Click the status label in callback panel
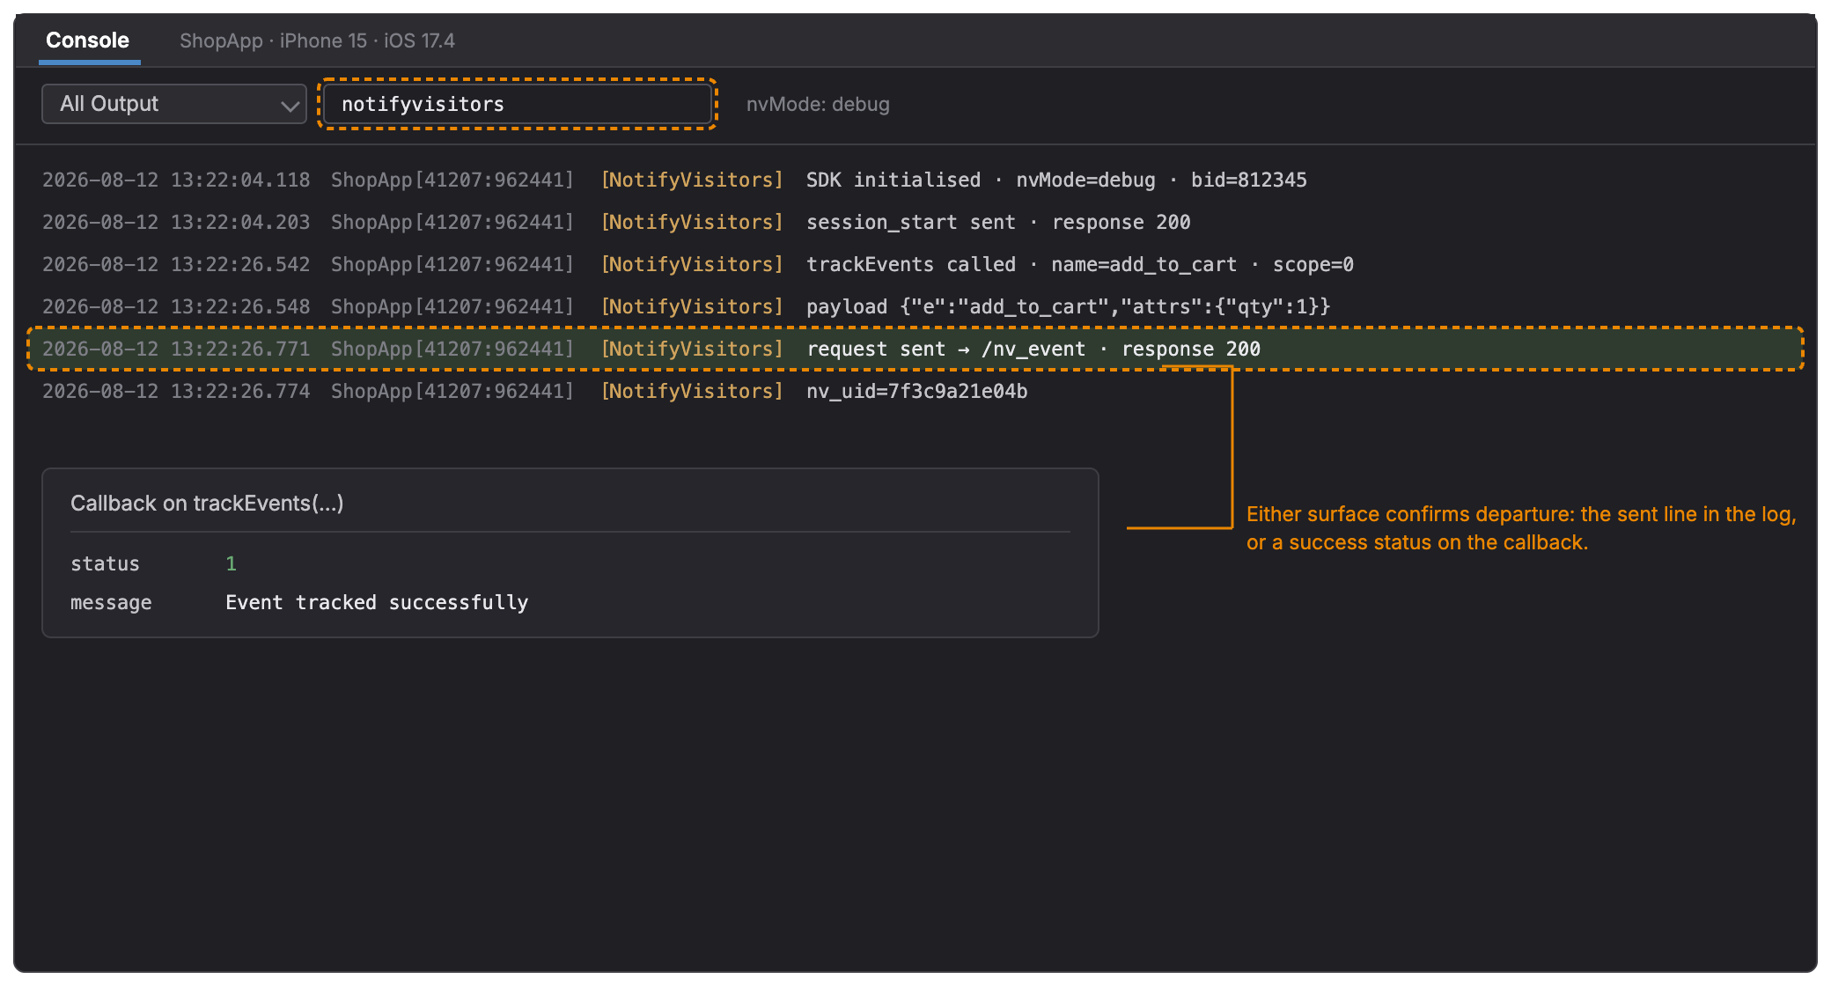Viewport: 1831px width, 986px height. 105,563
